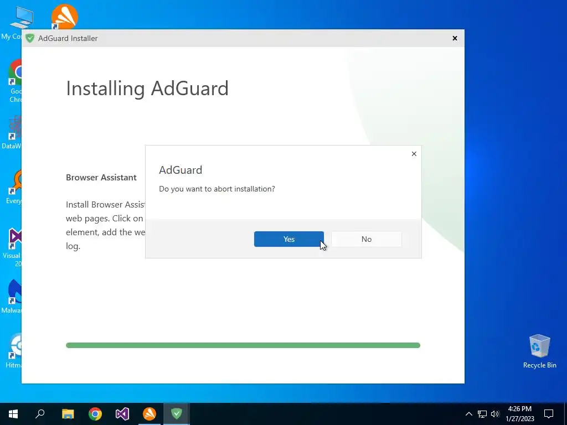Select AdGuard installer taskbar icon

click(177, 414)
